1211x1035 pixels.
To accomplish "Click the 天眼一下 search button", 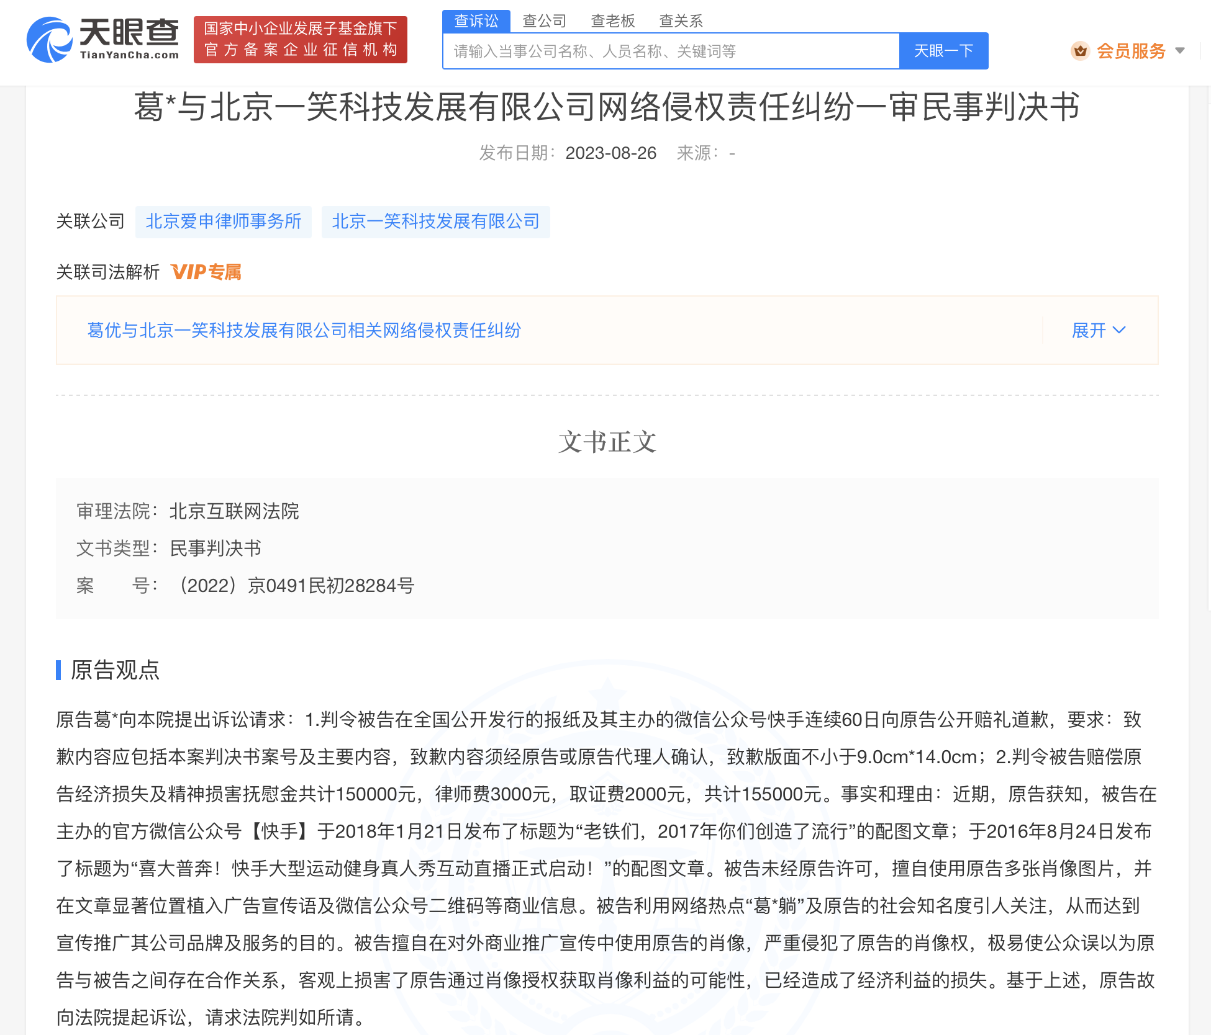I will [944, 51].
